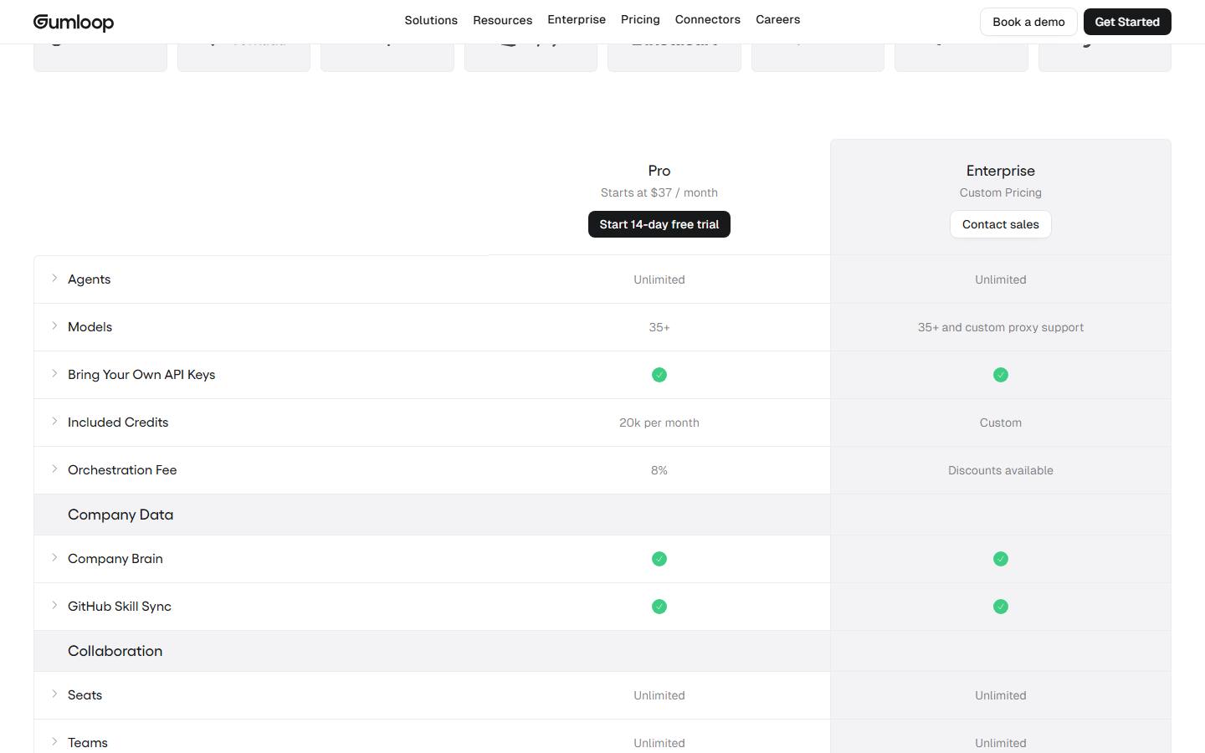Click the Gumloop logo
This screenshot has width=1205, height=753.
[x=74, y=22]
